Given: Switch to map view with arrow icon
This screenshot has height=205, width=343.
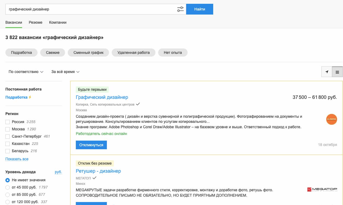Looking at the screenshot, I should pos(327,72).
